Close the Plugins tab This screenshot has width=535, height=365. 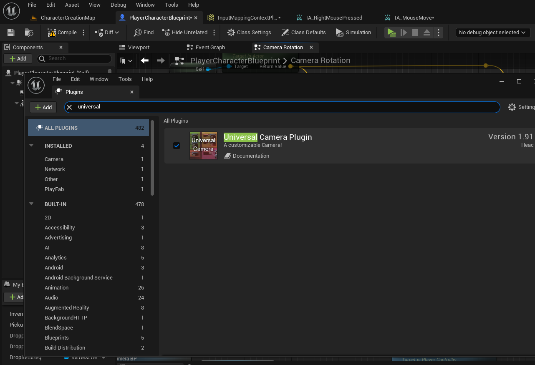pos(132,92)
